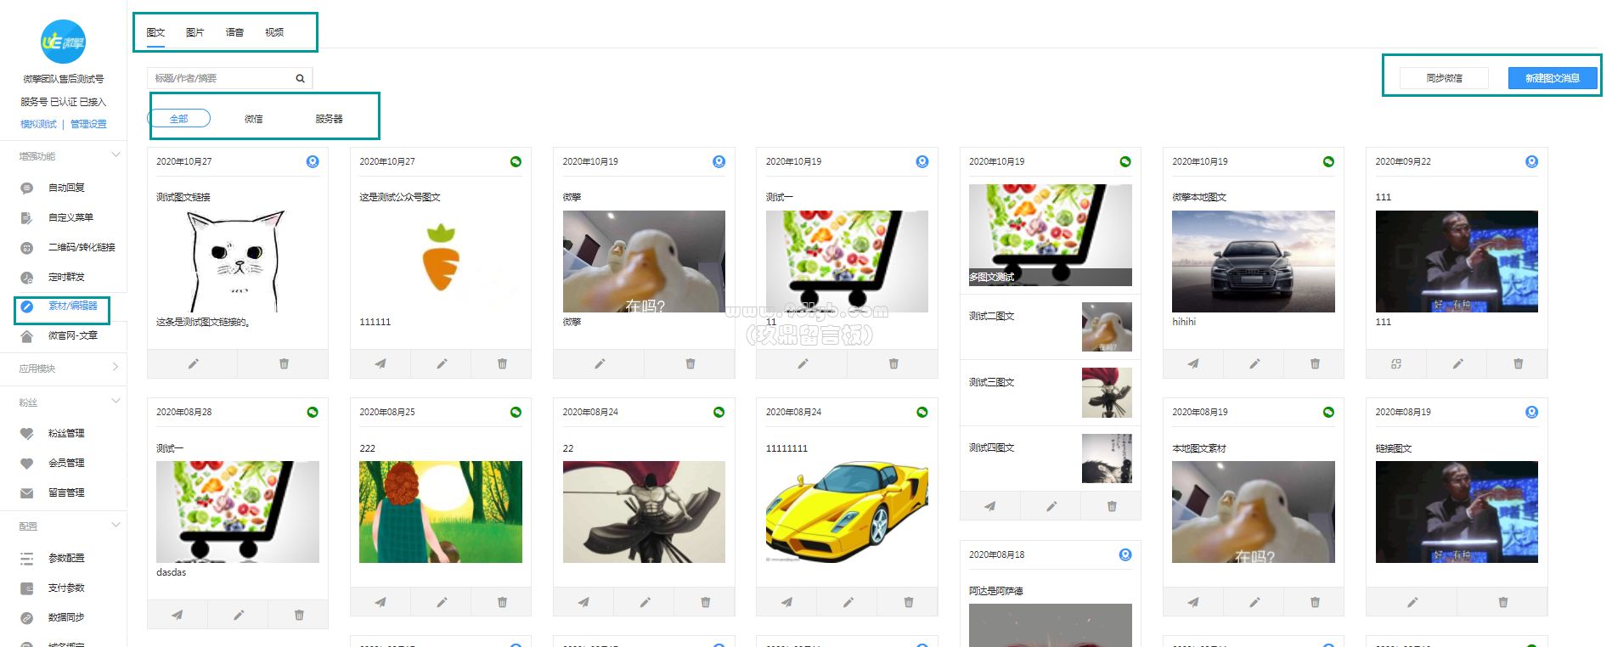Send the 微擎本地图文 card

click(1193, 364)
